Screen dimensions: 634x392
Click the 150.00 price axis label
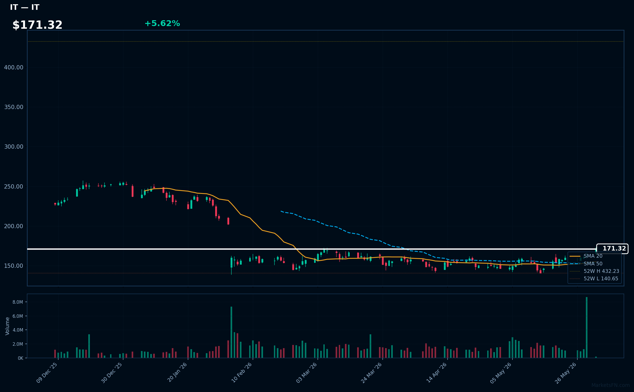14,266
